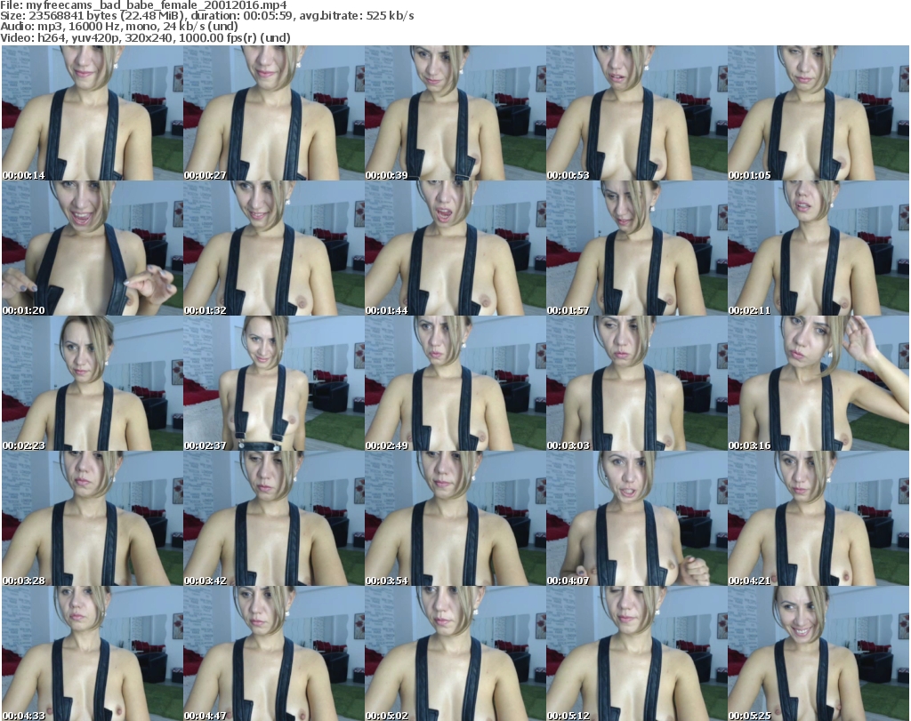Click the frame stamped 00:04:47

[274, 653]
